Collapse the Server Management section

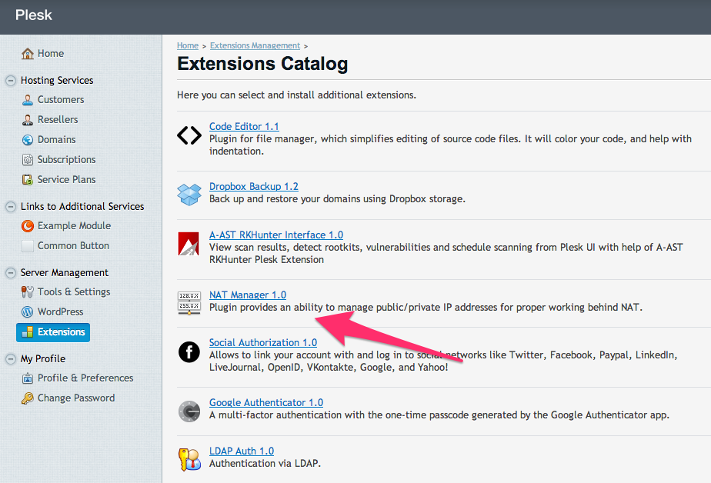pos(11,273)
